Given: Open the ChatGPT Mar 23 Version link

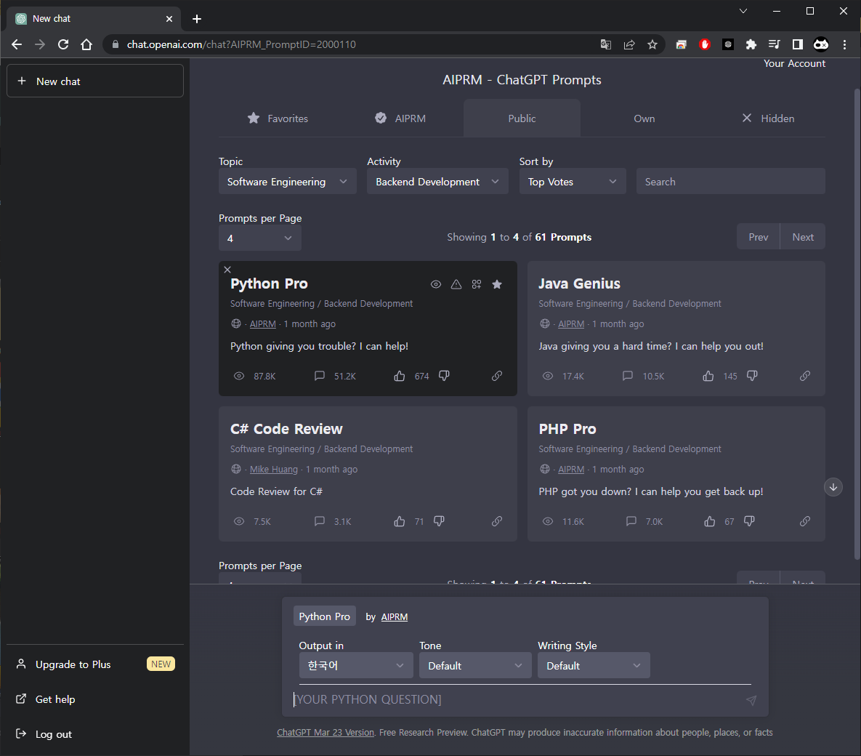Looking at the screenshot, I should point(325,733).
